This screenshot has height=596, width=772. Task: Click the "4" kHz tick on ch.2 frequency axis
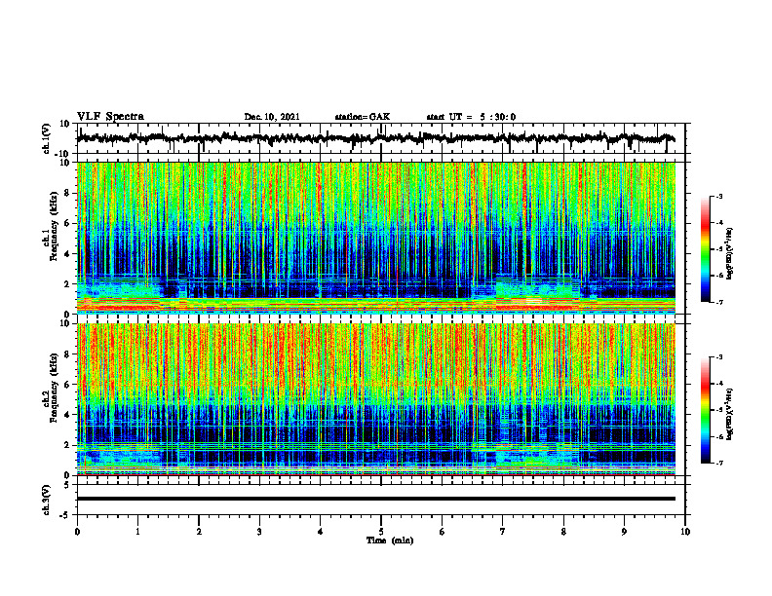point(67,415)
